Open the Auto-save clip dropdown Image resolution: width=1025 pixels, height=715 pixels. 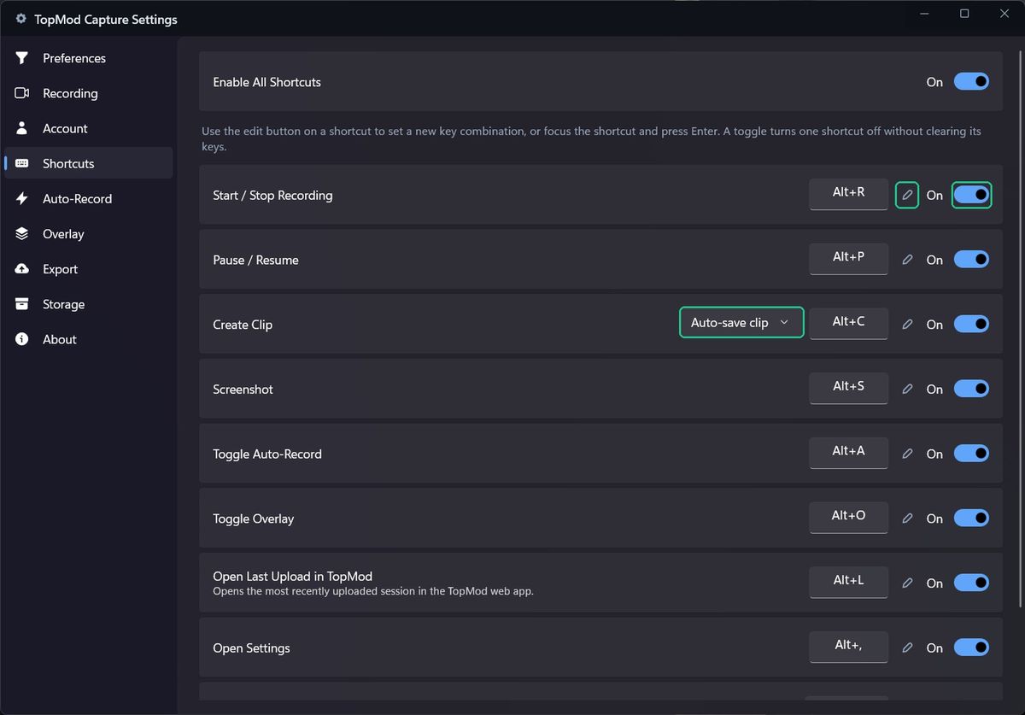pos(741,322)
